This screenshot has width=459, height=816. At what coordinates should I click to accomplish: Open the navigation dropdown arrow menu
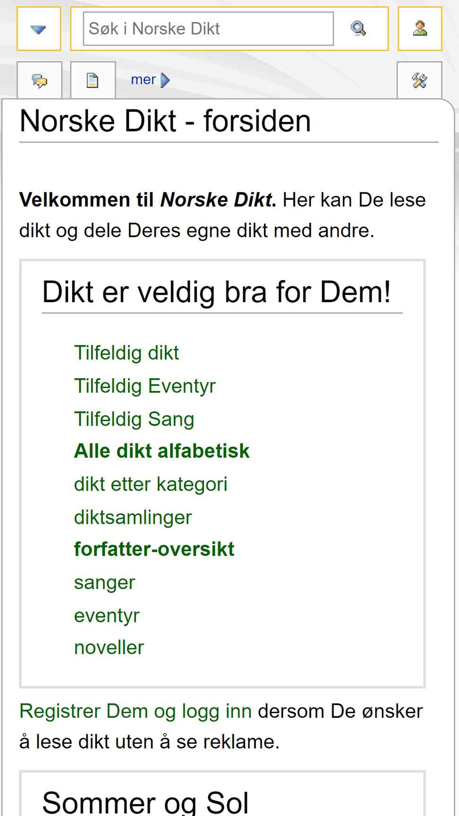[39, 29]
